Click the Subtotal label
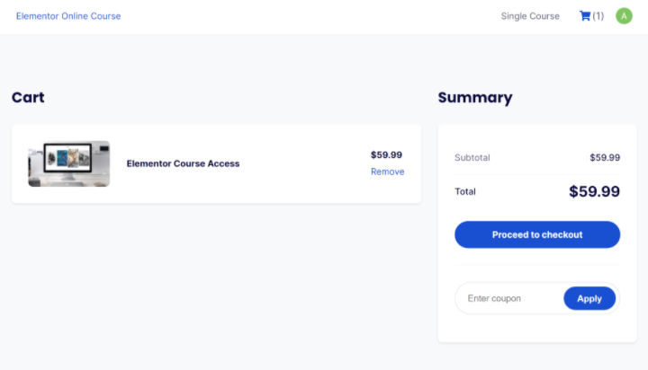648x370 pixels. click(472, 158)
